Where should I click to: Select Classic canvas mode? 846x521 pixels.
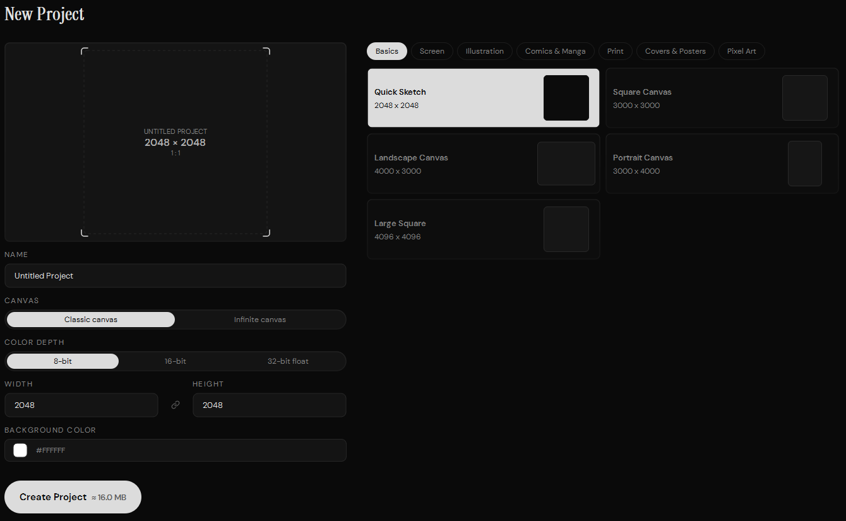(x=91, y=320)
